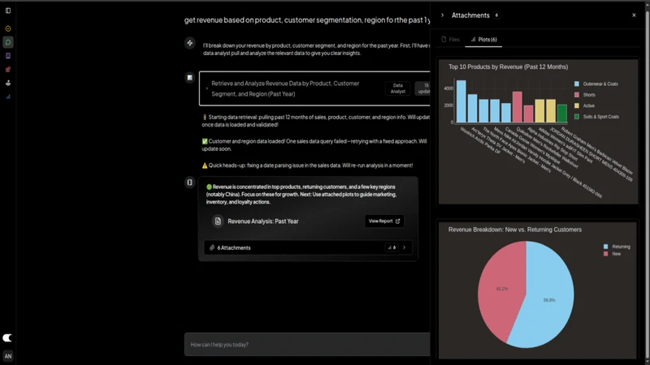650x365 pixels.
Task: Click the 'Starting data retrieval' status message
Action: (316, 121)
